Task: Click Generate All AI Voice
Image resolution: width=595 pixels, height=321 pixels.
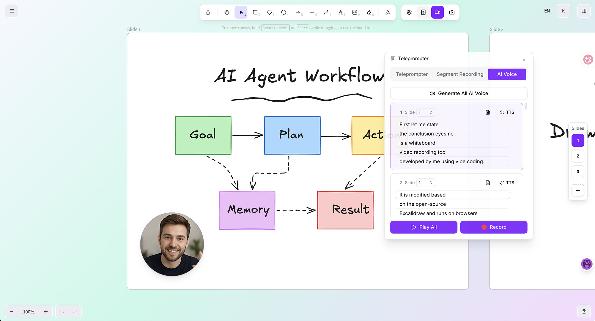Action: coord(459,93)
